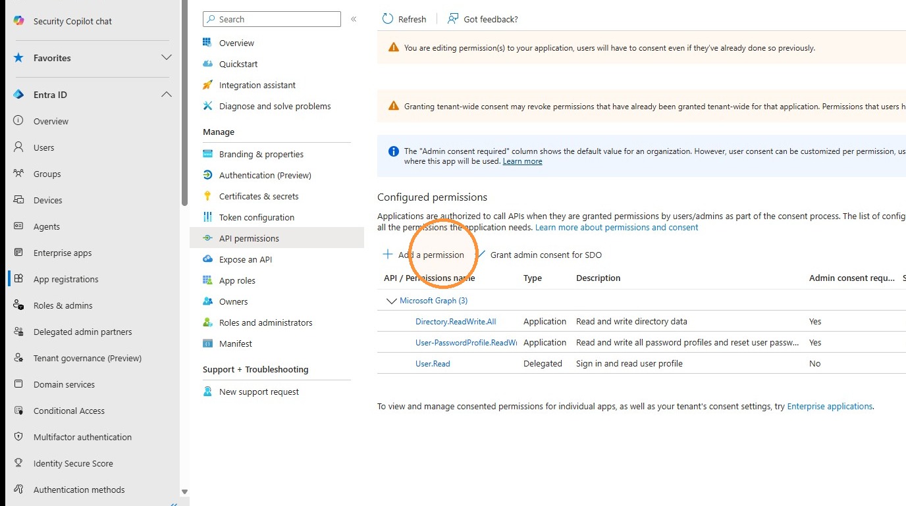Click the Quickstart cloud icon
This screenshot has height=506, width=906.
(x=208, y=64)
